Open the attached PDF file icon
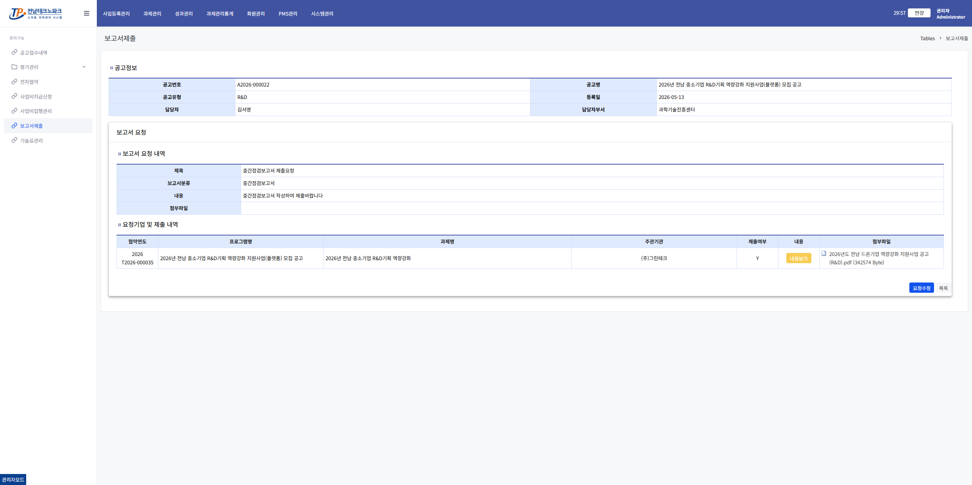The image size is (972, 485). pyautogui.click(x=824, y=253)
